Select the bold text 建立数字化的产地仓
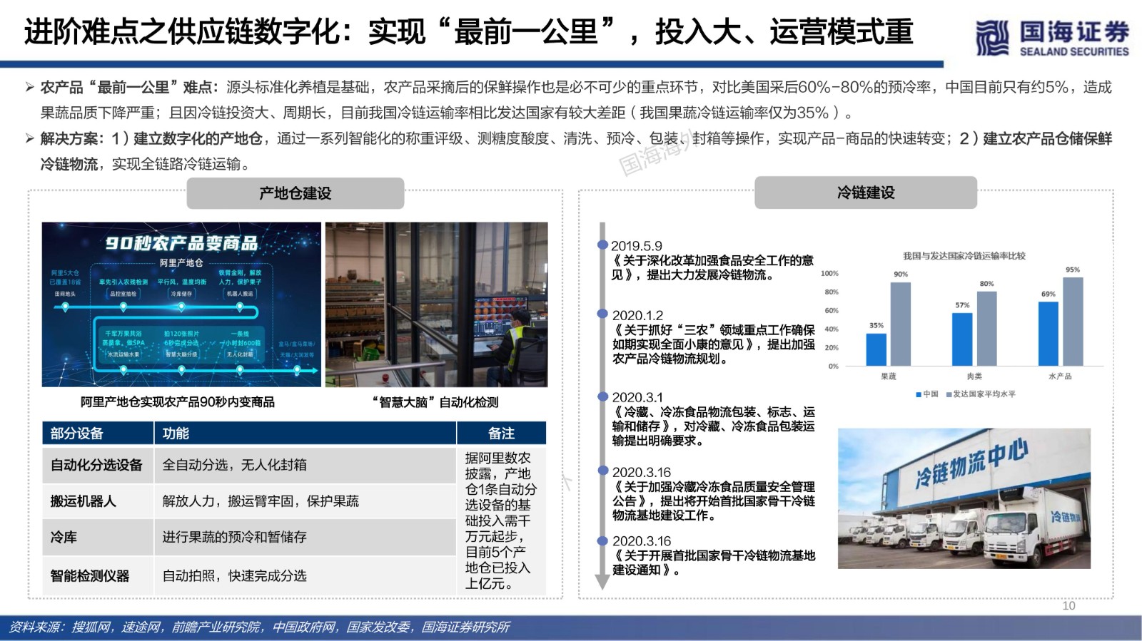This screenshot has height=641, width=1142. (x=198, y=138)
